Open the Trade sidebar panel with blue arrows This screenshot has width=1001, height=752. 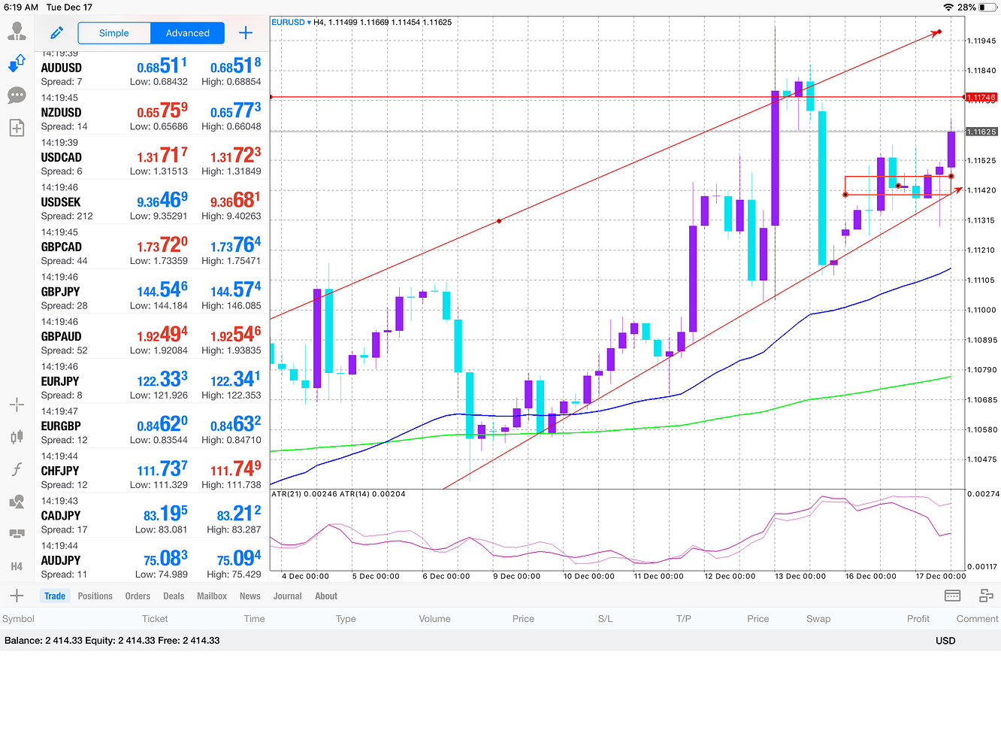pyautogui.click(x=17, y=63)
